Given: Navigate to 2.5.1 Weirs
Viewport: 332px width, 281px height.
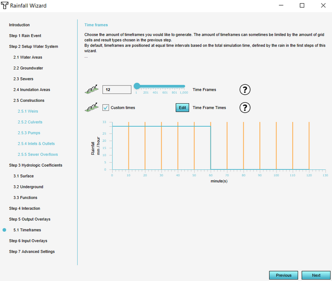Looking at the screenshot, I should pos(28,111).
